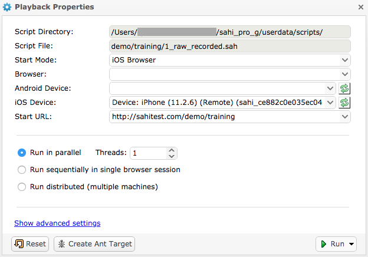Image resolution: width=368 pixels, height=257 pixels.
Task: Click Create Ant Target button
Action: click(x=94, y=244)
